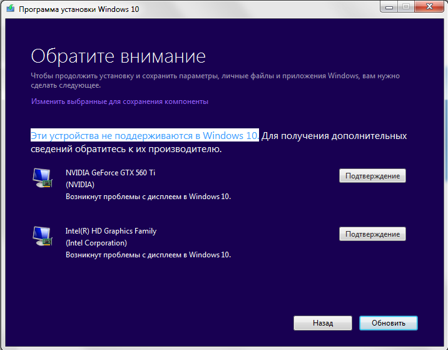Screen dimensions: 448x350
Task: Click the Intel(R) HD Graphics Family adapter icon
Action: [x=43, y=236]
